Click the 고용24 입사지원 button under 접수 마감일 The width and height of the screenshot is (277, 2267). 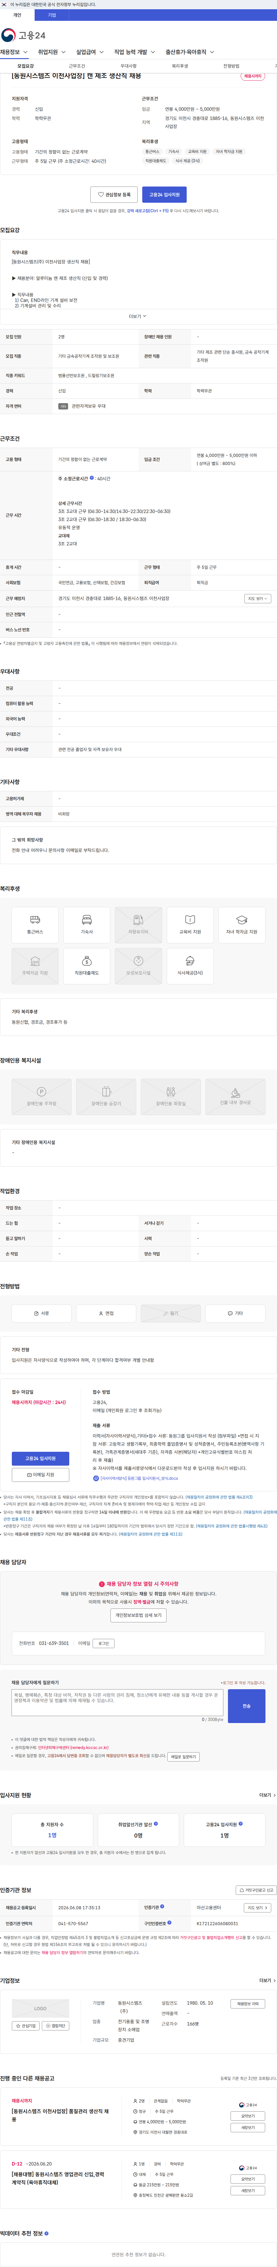pyautogui.click(x=40, y=1458)
